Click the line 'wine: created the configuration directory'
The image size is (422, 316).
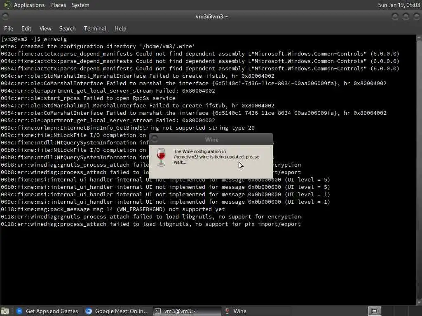click(x=98, y=46)
